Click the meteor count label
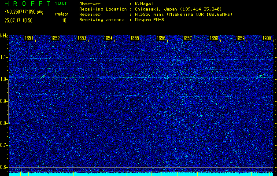 pos(62,15)
